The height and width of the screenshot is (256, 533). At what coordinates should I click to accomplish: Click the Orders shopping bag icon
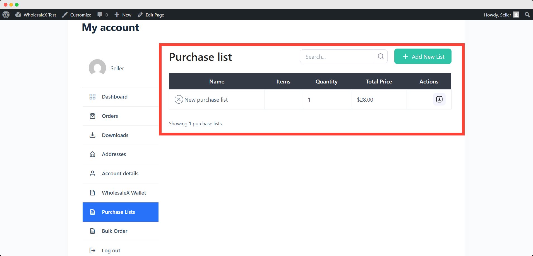pyautogui.click(x=92, y=116)
